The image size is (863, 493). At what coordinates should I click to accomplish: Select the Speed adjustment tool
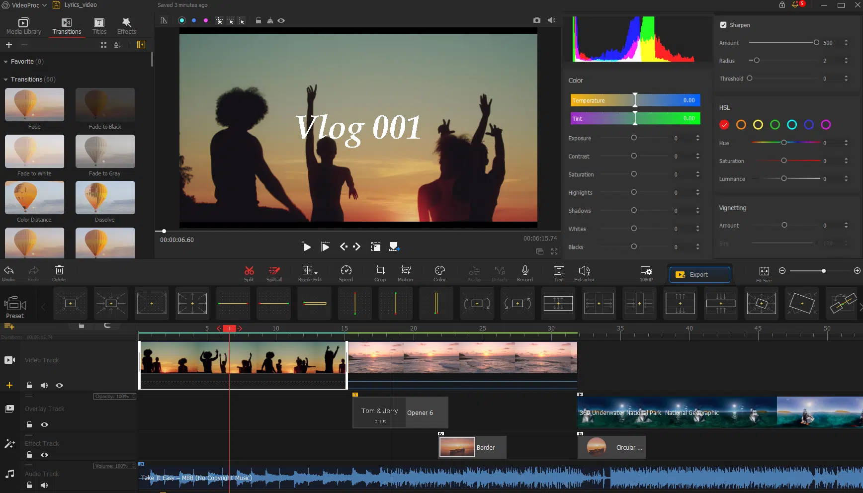click(346, 272)
